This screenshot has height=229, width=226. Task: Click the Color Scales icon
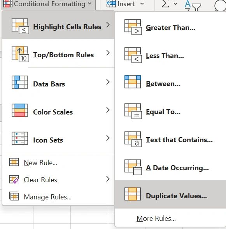[x=20, y=110]
